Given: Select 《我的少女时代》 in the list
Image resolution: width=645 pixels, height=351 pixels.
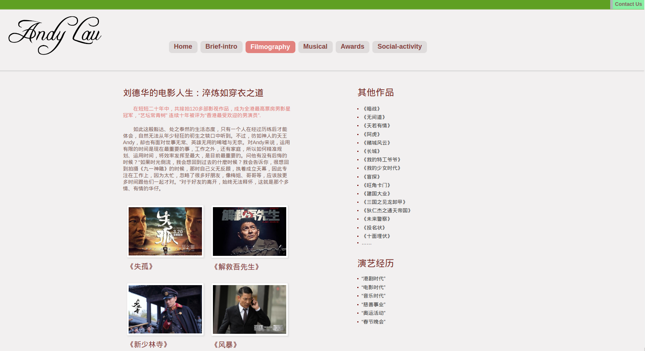Looking at the screenshot, I should click(382, 168).
